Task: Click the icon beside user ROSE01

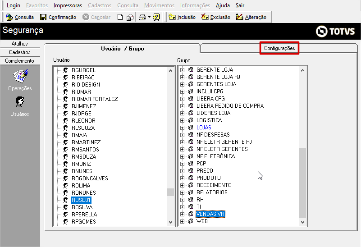Action: pos(66,200)
